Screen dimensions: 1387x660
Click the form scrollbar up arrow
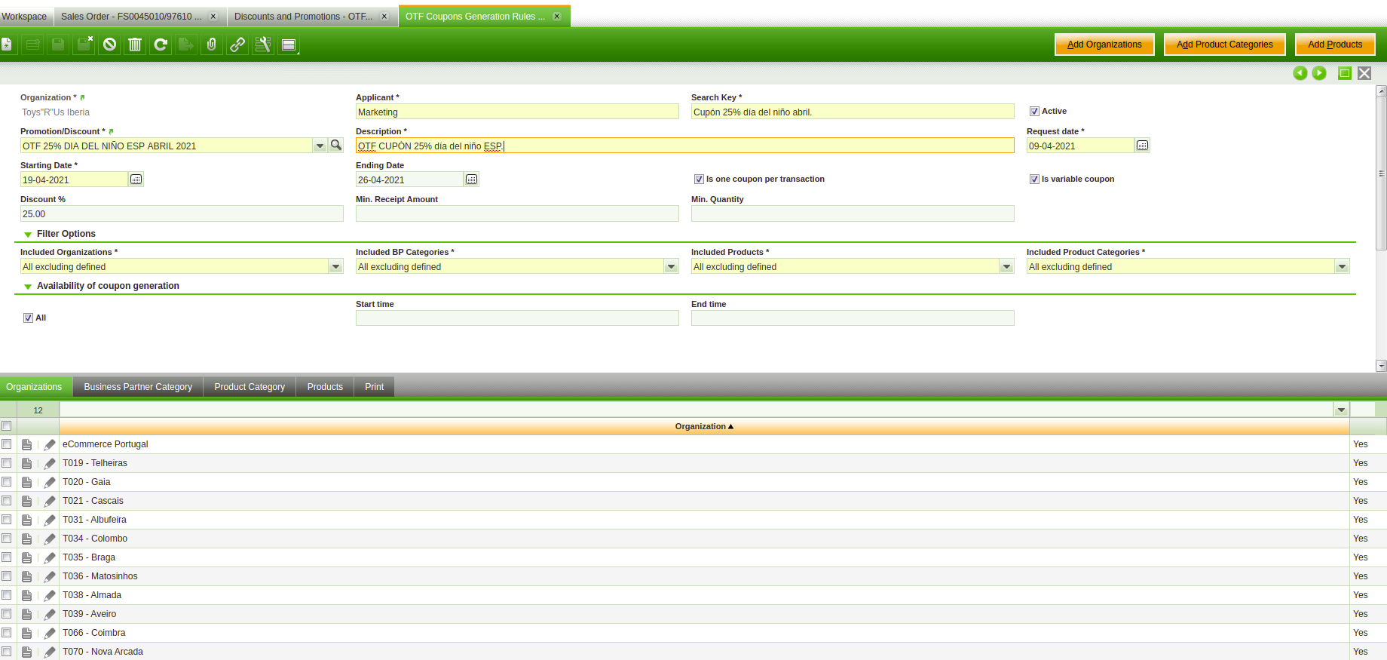coord(1381,91)
